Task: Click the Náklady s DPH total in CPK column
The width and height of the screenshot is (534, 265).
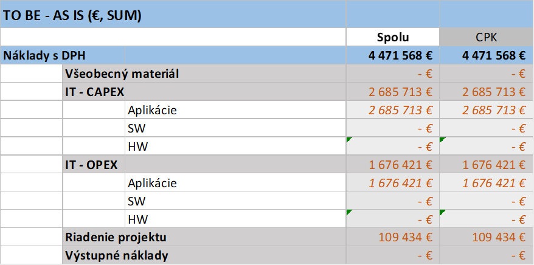Action: click(x=494, y=55)
